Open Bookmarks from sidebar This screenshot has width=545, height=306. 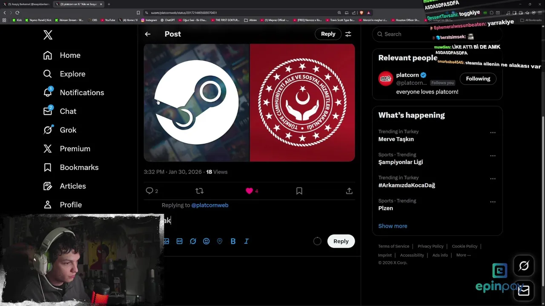tap(71, 167)
